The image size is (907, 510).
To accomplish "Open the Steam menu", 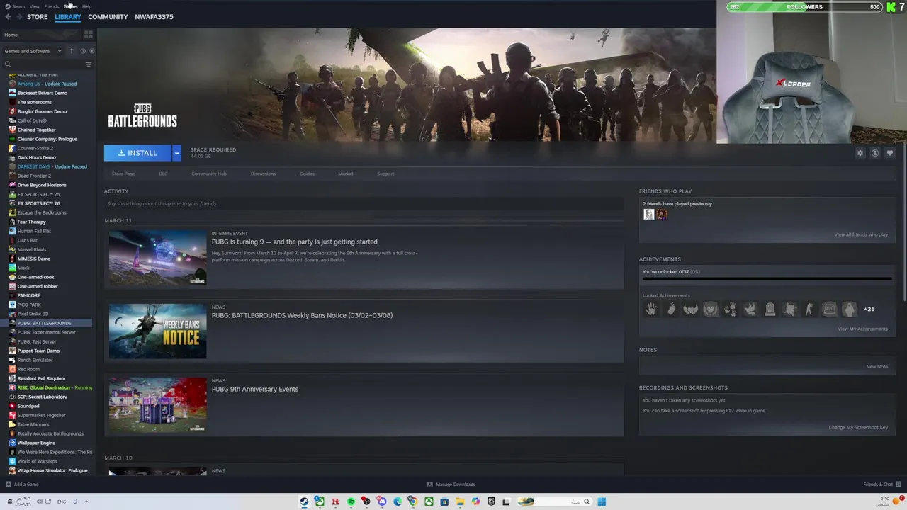I will [x=15, y=6].
